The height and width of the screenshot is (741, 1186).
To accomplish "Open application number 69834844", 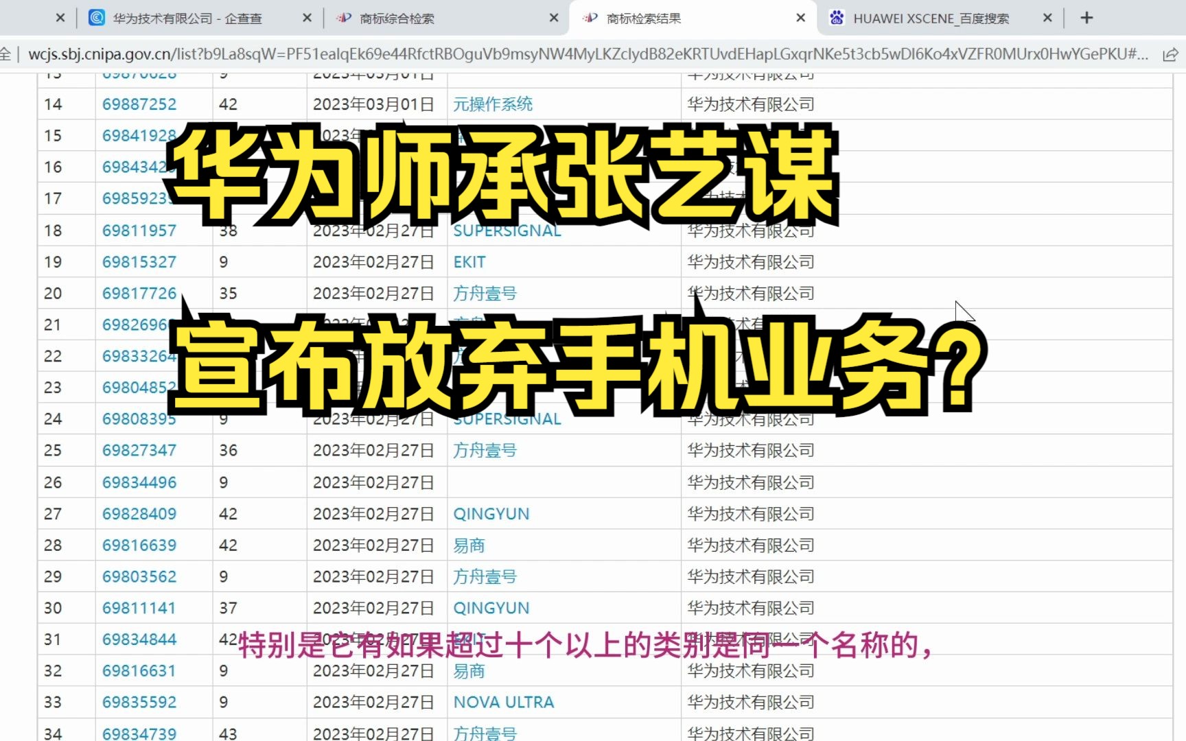I will pyautogui.click(x=139, y=639).
